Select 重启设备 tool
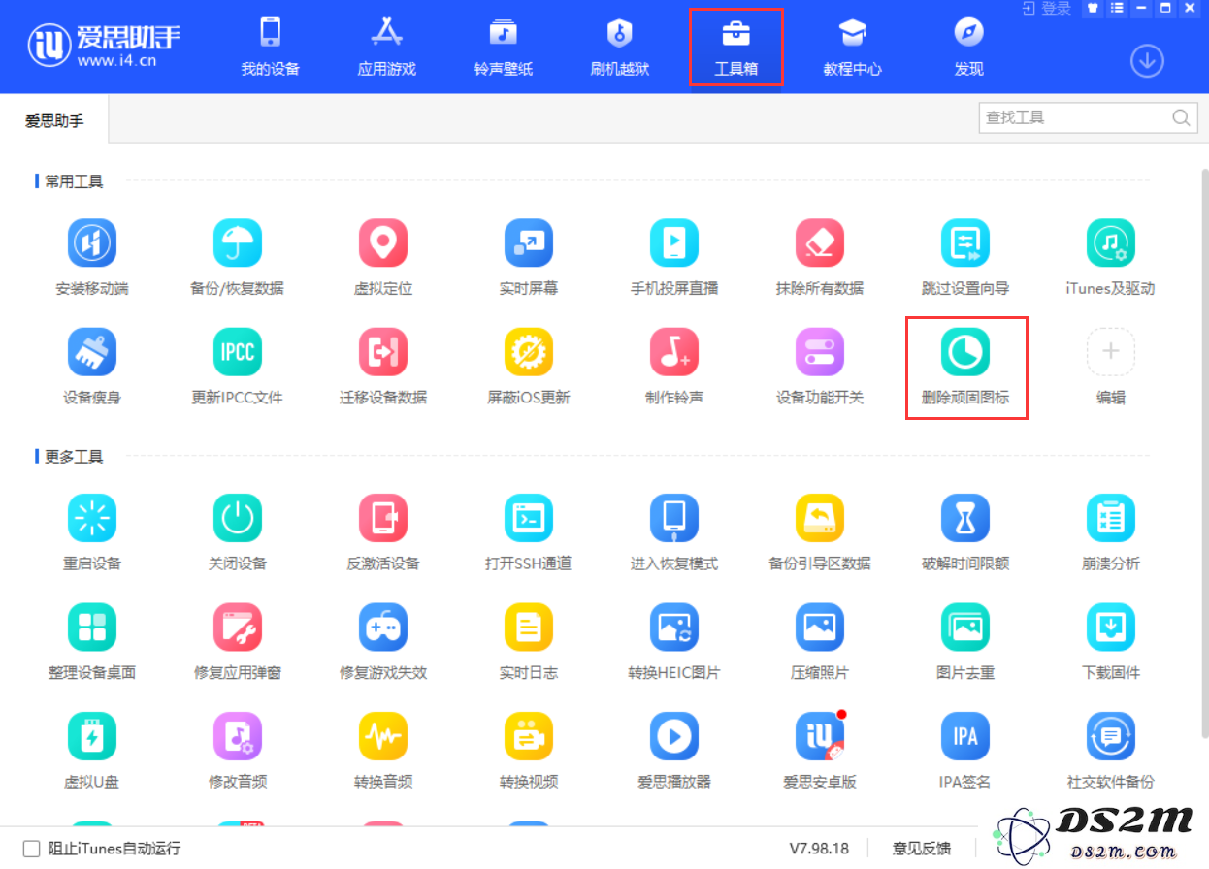Image resolution: width=1209 pixels, height=869 pixels. 92,531
